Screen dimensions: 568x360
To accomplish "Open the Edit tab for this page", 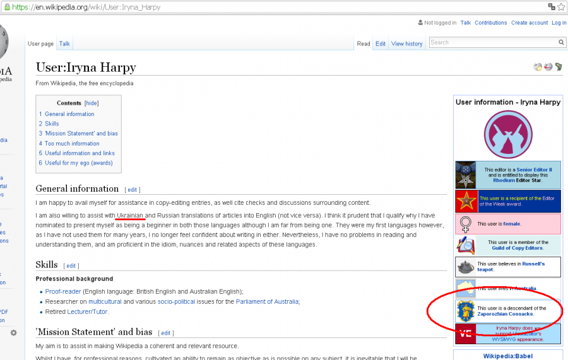I will point(381,44).
